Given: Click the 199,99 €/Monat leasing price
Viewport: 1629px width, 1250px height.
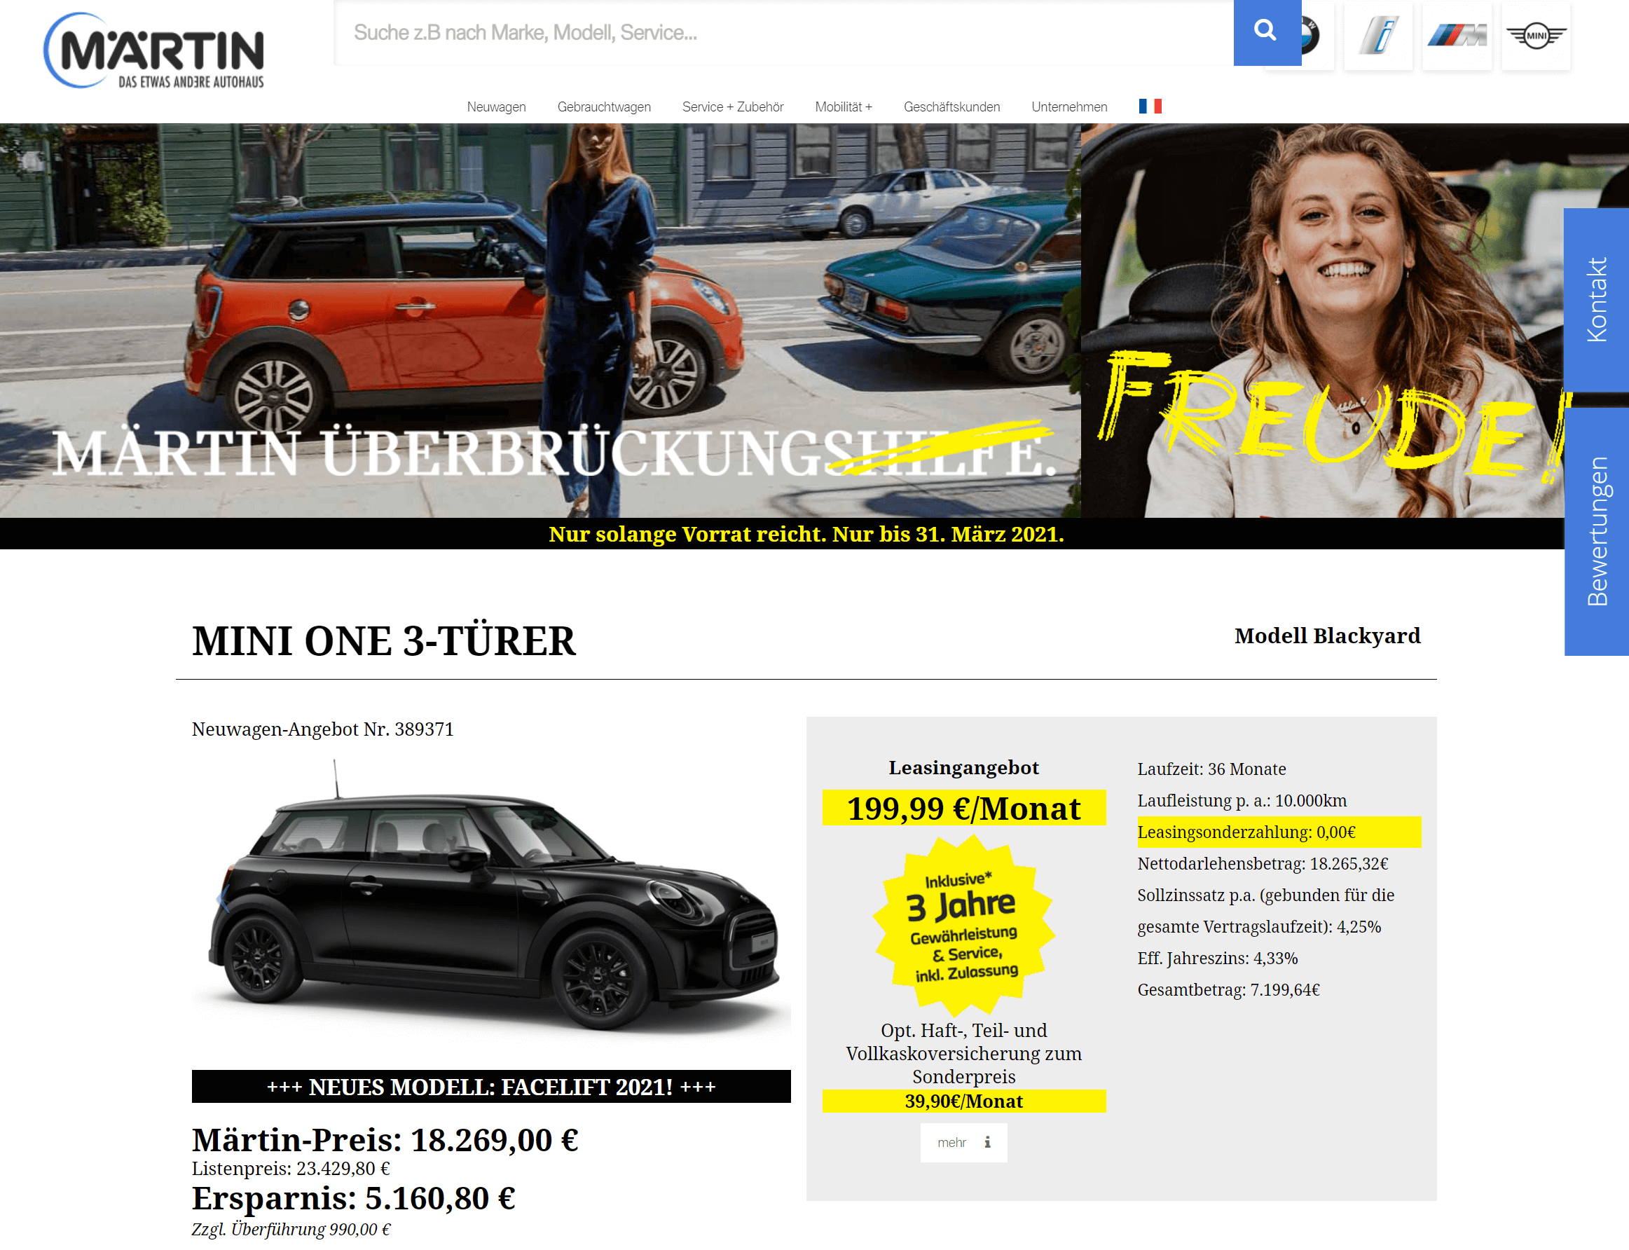Looking at the screenshot, I should [x=963, y=808].
